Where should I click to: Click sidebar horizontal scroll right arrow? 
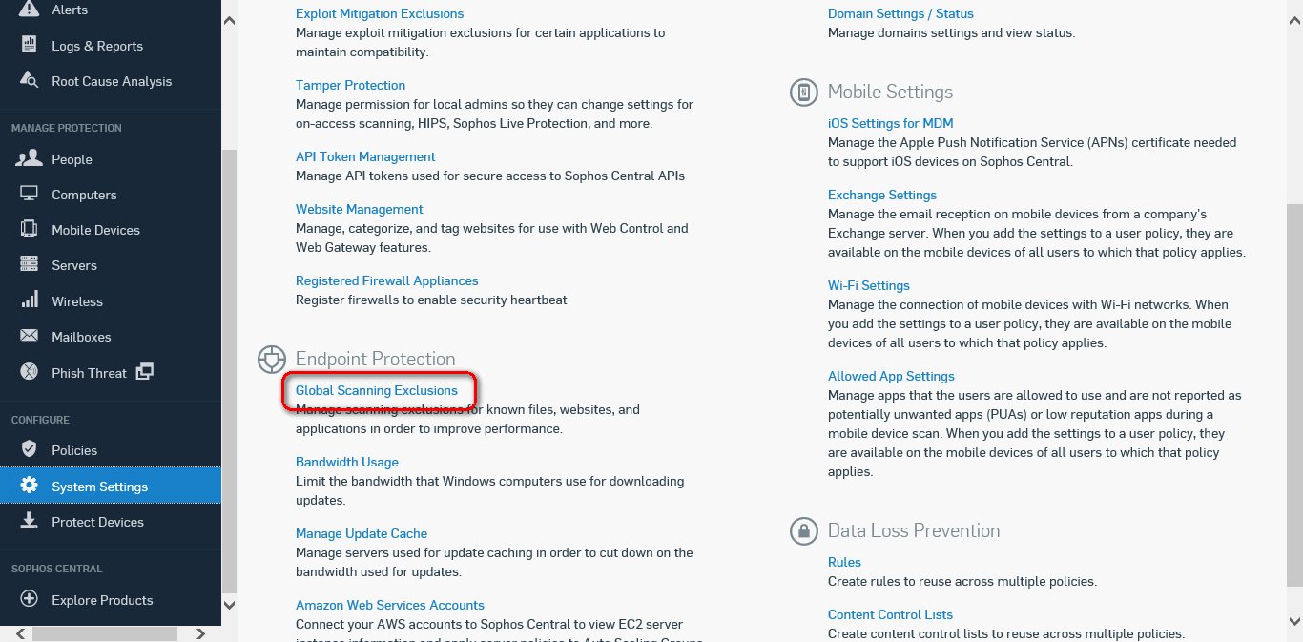[200, 633]
